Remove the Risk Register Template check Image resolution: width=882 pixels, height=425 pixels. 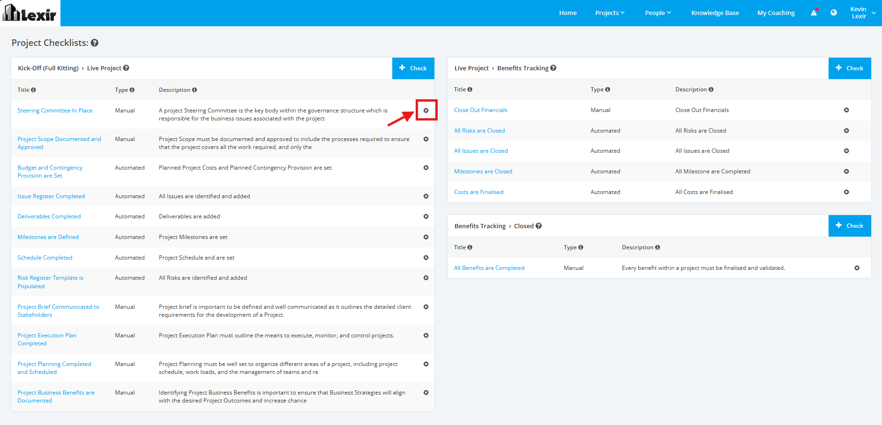tap(426, 278)
